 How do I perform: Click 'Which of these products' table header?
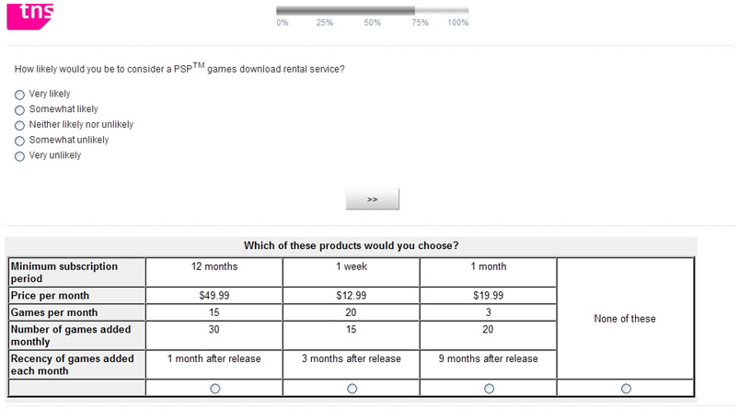click(351, 245)
